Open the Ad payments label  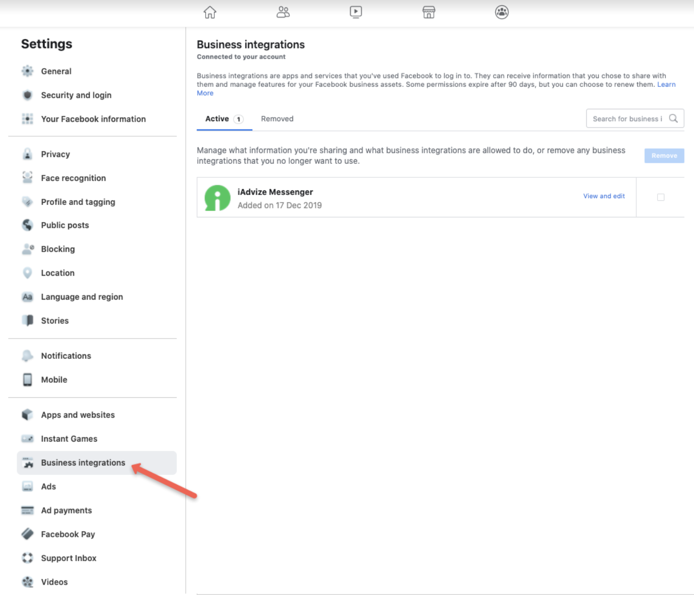pos(67,511)
